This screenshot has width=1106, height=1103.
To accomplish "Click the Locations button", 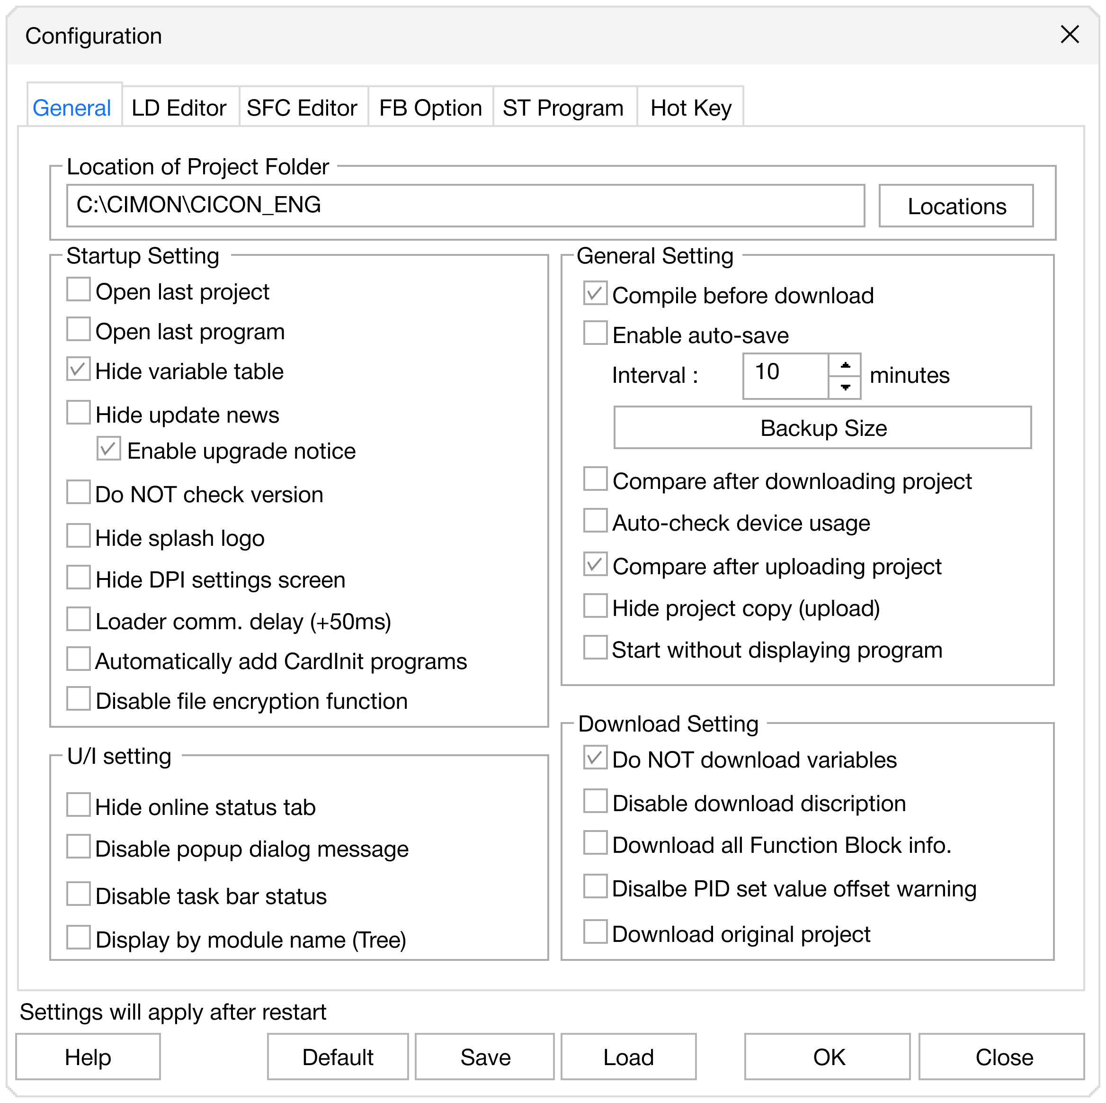I will (x=955, y=206).
